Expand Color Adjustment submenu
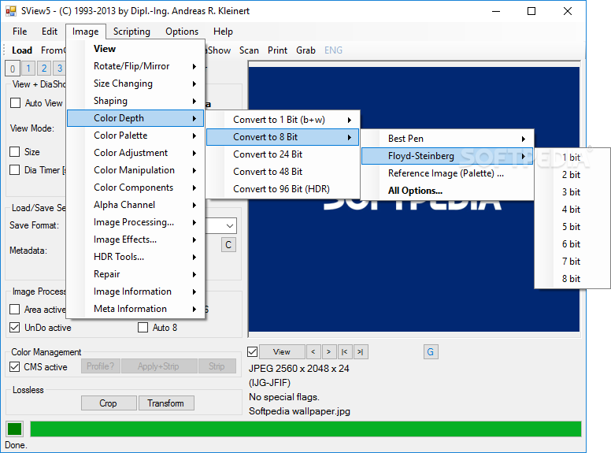Screen dimensions: 611x453 coord(135,153)
